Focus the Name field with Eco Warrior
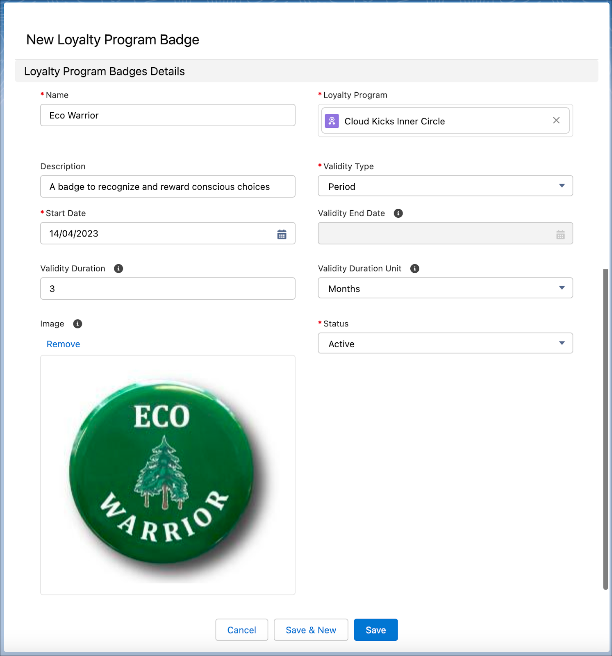 [168, 115]
